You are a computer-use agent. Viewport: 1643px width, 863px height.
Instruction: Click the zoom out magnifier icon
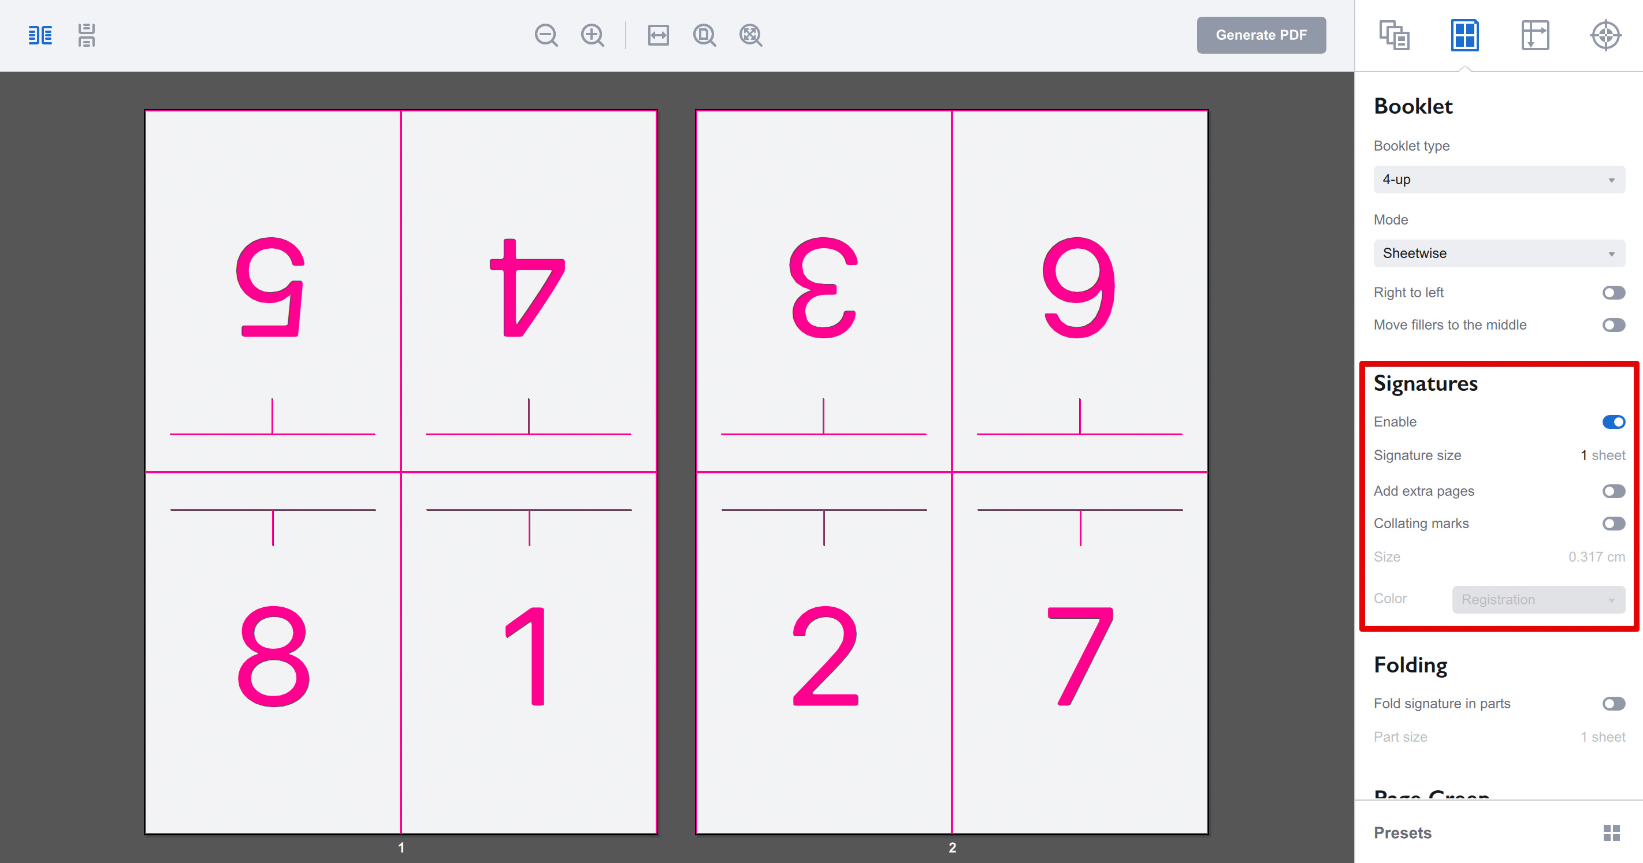click(546, 35)
